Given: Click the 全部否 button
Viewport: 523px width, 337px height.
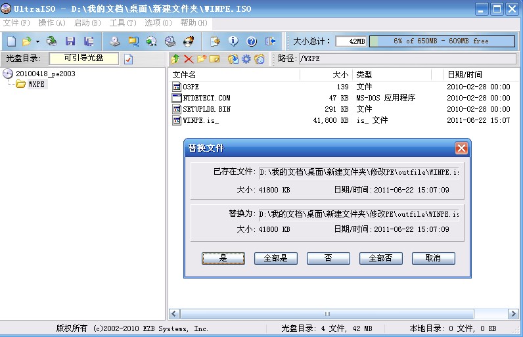Looking at the screenshot, I should (x=381, y=258).
